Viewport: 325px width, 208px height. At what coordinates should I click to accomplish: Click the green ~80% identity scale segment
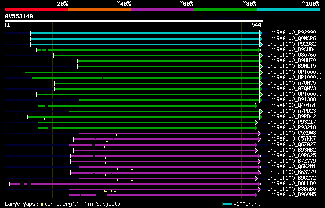(225, 9)
